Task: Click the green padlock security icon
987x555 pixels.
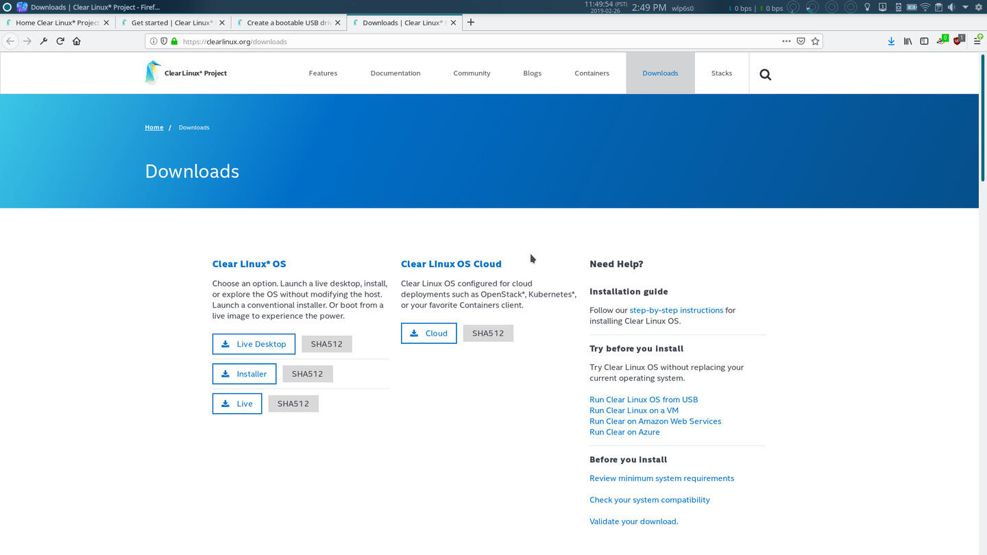Action: pos(174,41)
